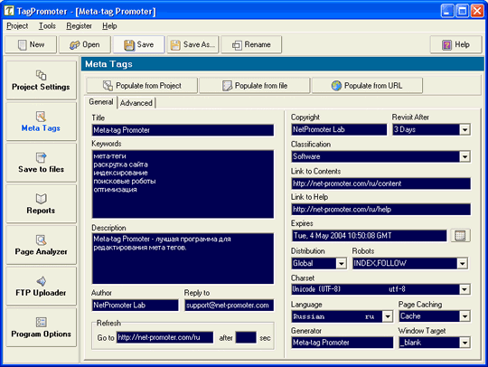
Task: Click the Copyright input field
Action: tap(339, 129)
